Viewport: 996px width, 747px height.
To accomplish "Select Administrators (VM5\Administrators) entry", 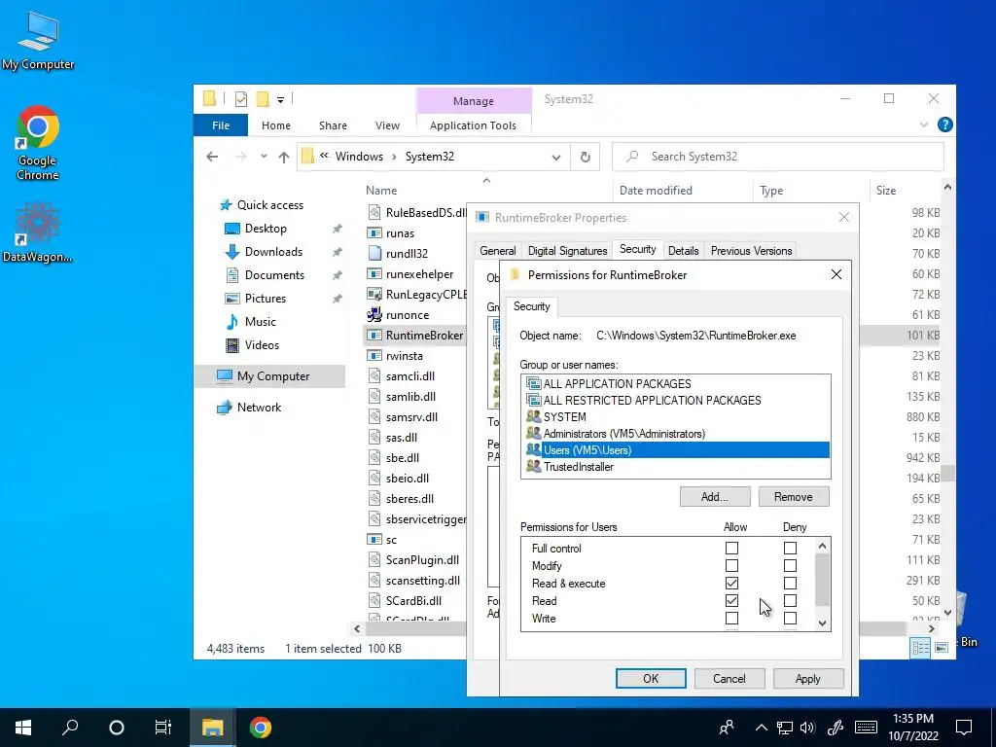I will (675, 434).
